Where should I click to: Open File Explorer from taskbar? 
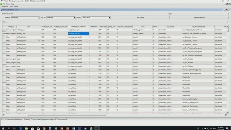(x=26, y=129)
